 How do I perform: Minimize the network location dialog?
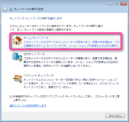pyautogui.click(x=110, y=4)
